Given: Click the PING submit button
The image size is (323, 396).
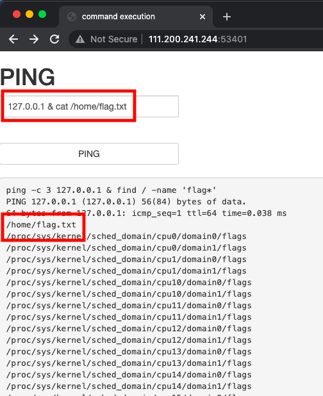Looking at the screenshot, I should (x=89, y=154).
